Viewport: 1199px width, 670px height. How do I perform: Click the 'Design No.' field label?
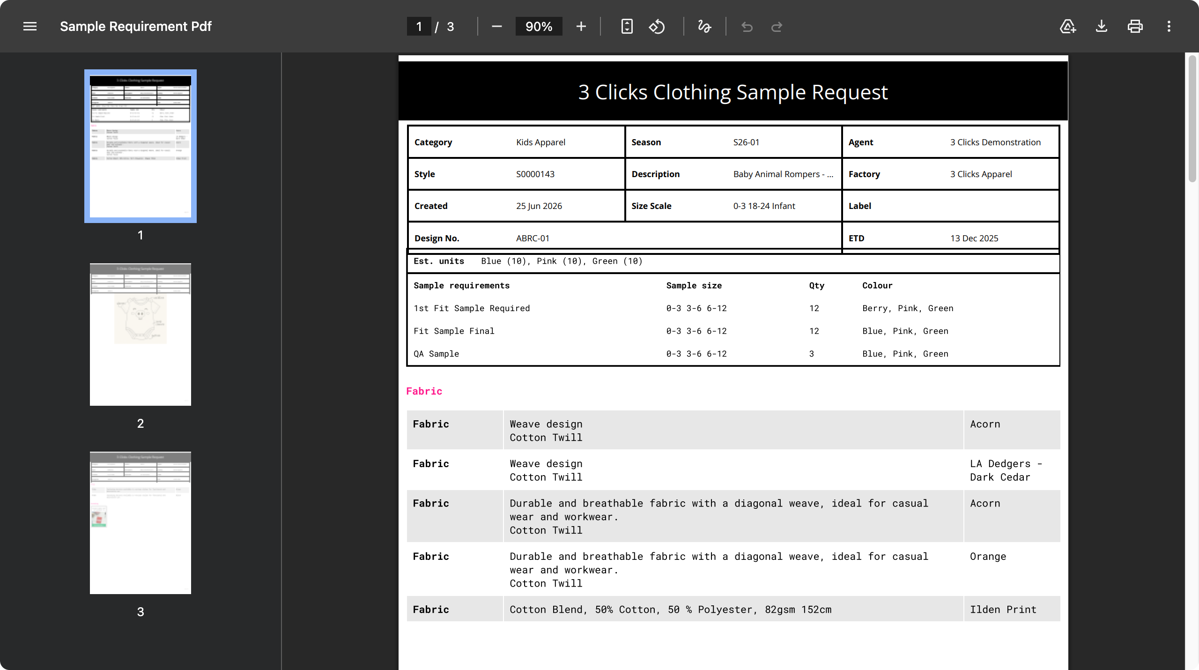(x=437, y=238)
